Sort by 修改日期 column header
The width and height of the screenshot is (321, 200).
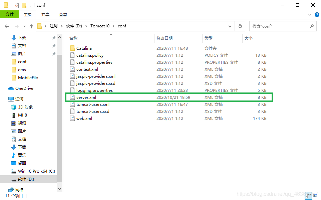pyautogui.click(x=165, y=38)
